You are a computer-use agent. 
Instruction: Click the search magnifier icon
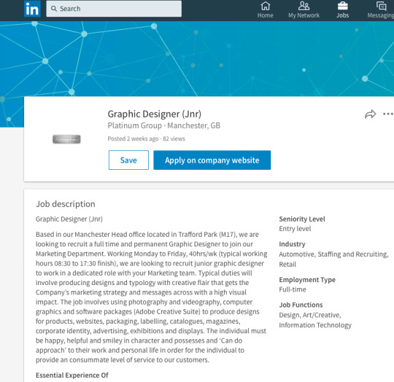(53, 9)
